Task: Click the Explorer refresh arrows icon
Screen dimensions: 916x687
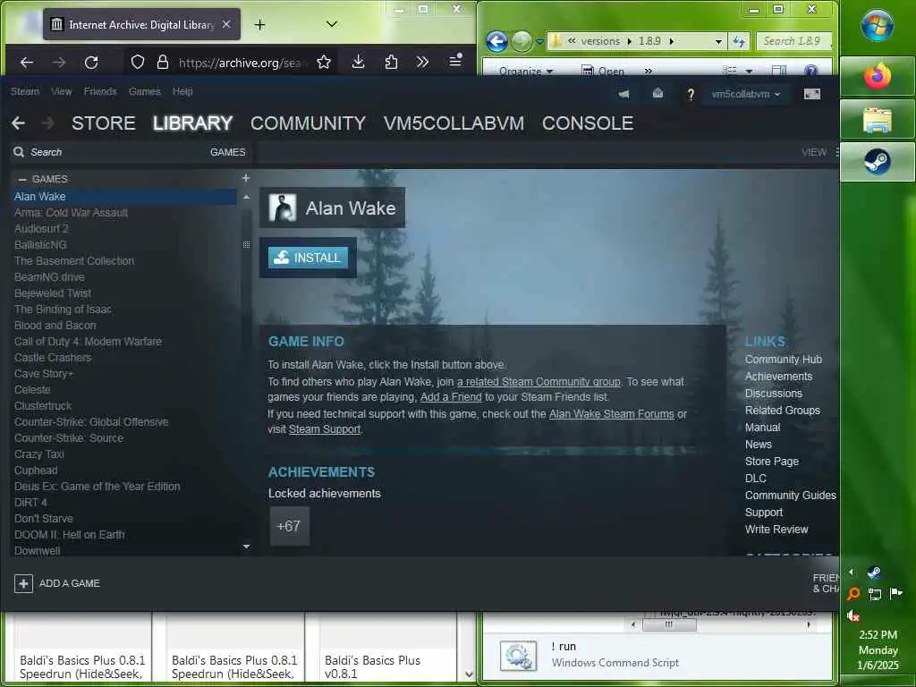Action: 739,41
